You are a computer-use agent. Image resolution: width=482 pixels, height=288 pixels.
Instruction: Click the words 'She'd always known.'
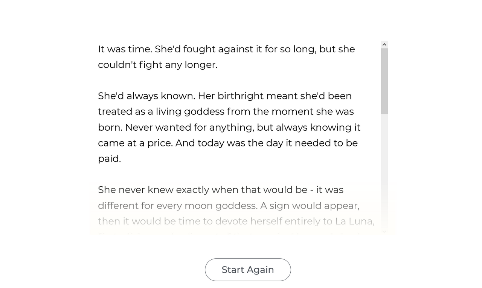[146, 96]
